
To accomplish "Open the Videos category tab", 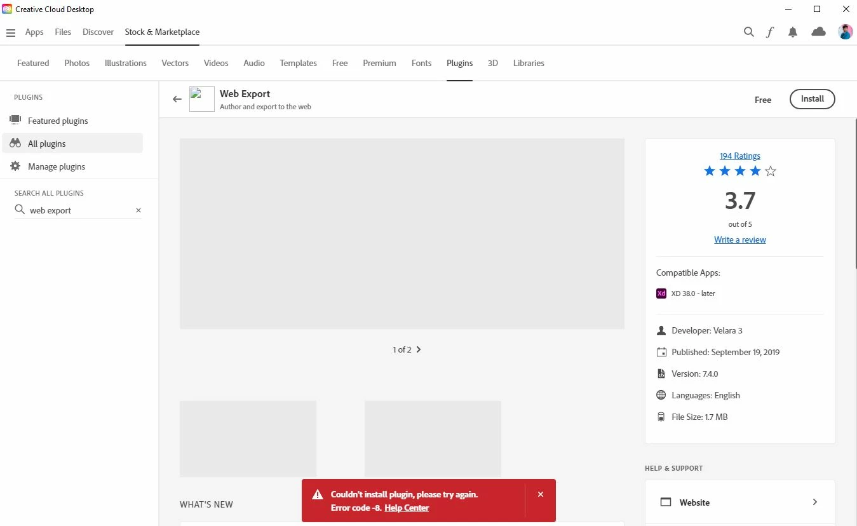I will (x=216, y=63).
